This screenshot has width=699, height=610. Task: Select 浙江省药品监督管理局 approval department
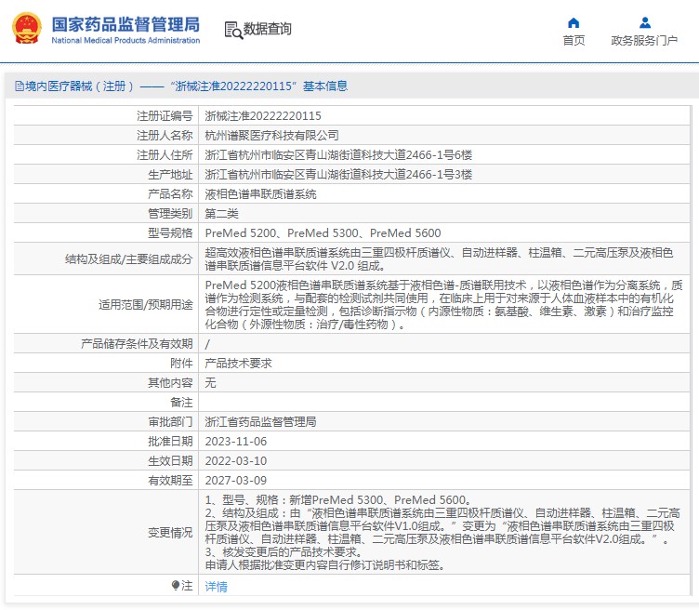coord(260,422)
